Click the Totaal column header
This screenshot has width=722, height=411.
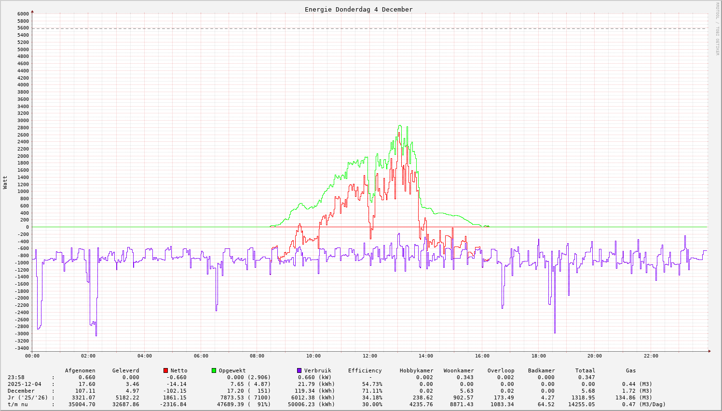(x=585, y=370)
